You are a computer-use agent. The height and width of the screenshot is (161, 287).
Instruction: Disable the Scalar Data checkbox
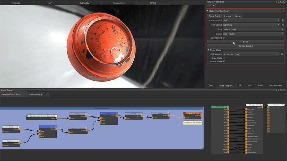(224, 61)
